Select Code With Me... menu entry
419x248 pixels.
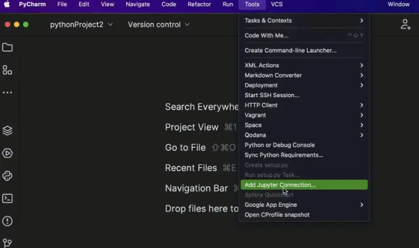pyautogui.click(x=304, y=36)
